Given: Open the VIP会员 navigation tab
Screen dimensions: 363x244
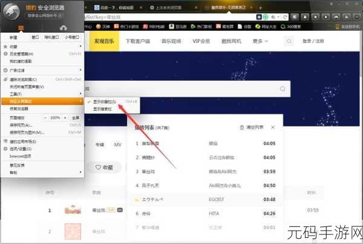Looking at the screenshot, I should [201, 41].
